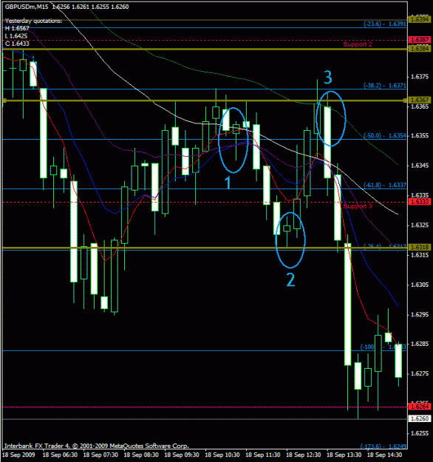Click the red price tag 1.6264

click(x=420, y=407)
